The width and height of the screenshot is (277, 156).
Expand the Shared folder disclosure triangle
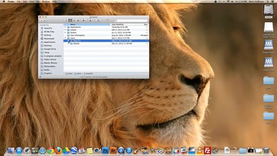68,43
